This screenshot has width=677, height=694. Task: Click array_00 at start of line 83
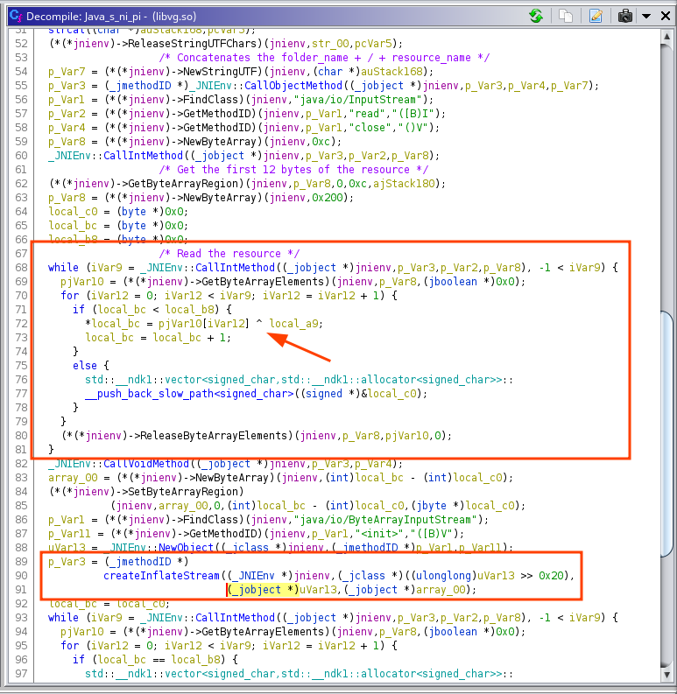click(73, 478)
